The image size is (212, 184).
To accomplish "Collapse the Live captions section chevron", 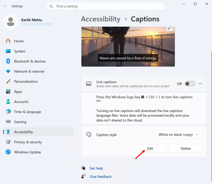I will pyautogui.click(x=200, y=84).
